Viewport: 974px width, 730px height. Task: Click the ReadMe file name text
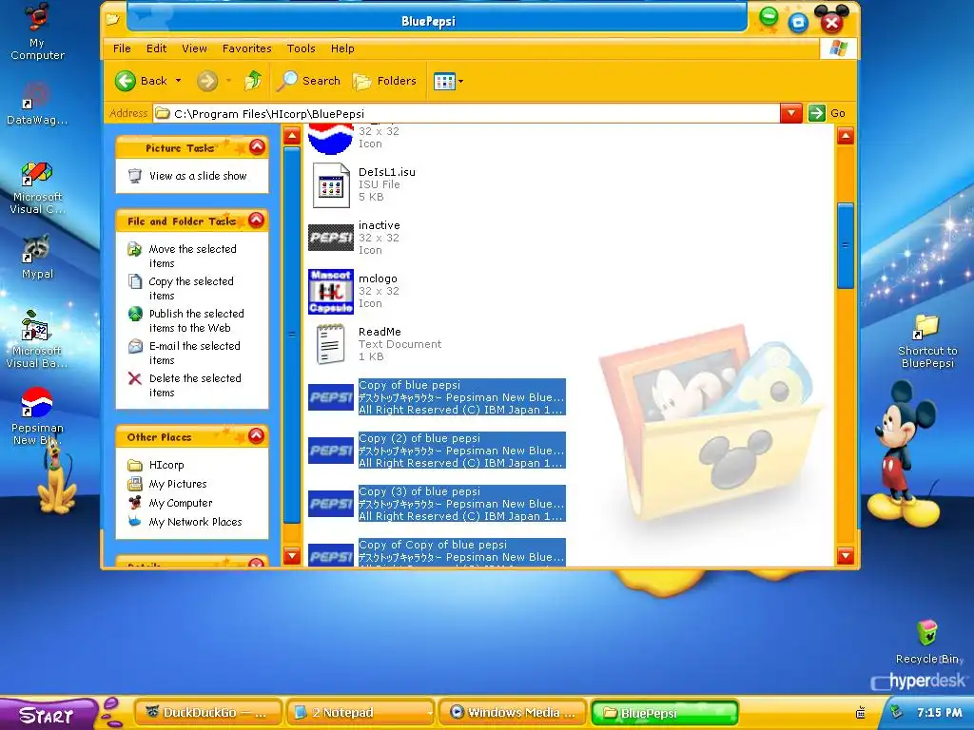tap(380, 332)
